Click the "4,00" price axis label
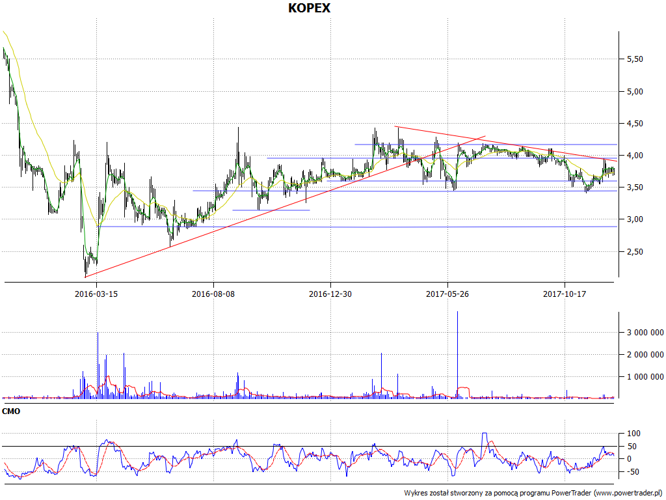 pos(635,156)
